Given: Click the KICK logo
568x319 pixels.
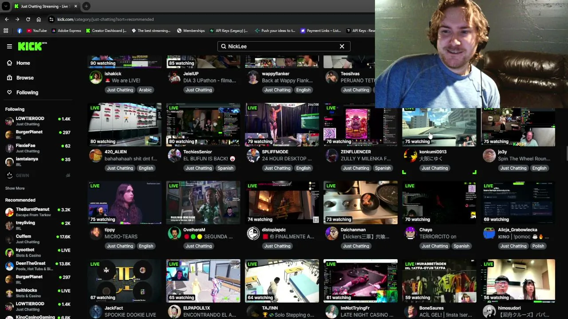Looking at the screenshot, I should click(x=32, y=46).
